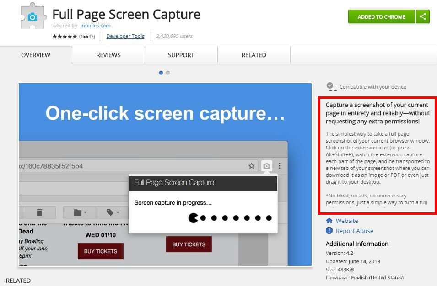Screen dimensions: 437x286
Task: Click the bookmark star in address bar
Action: click(251, 166)
